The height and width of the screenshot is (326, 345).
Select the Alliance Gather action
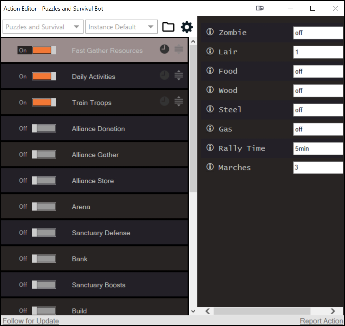click(x=94, y=154)
